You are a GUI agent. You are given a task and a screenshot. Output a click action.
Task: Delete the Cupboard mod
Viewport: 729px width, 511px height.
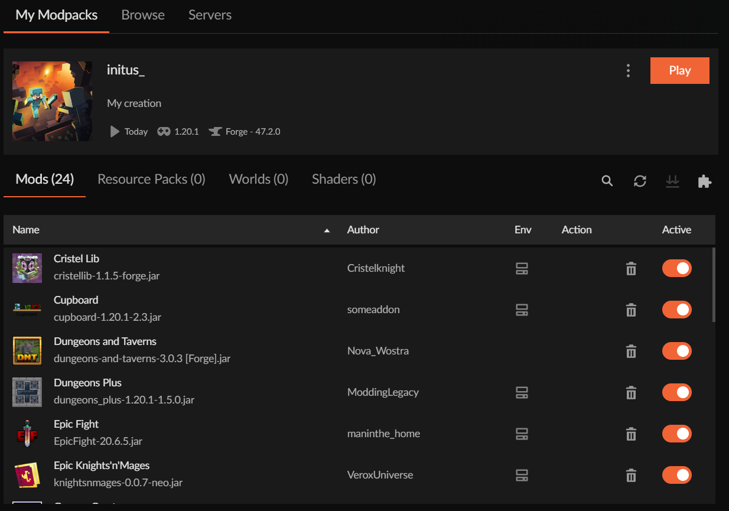tap(631, 310)
